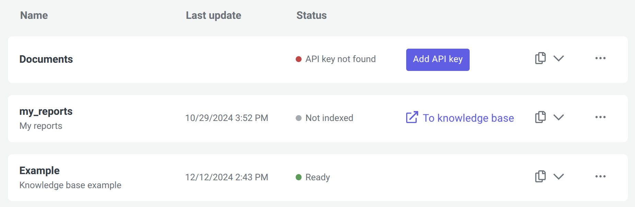Select the my_reports knowledge base name
This screenshot has width=635, height=207.
[46, 111]
